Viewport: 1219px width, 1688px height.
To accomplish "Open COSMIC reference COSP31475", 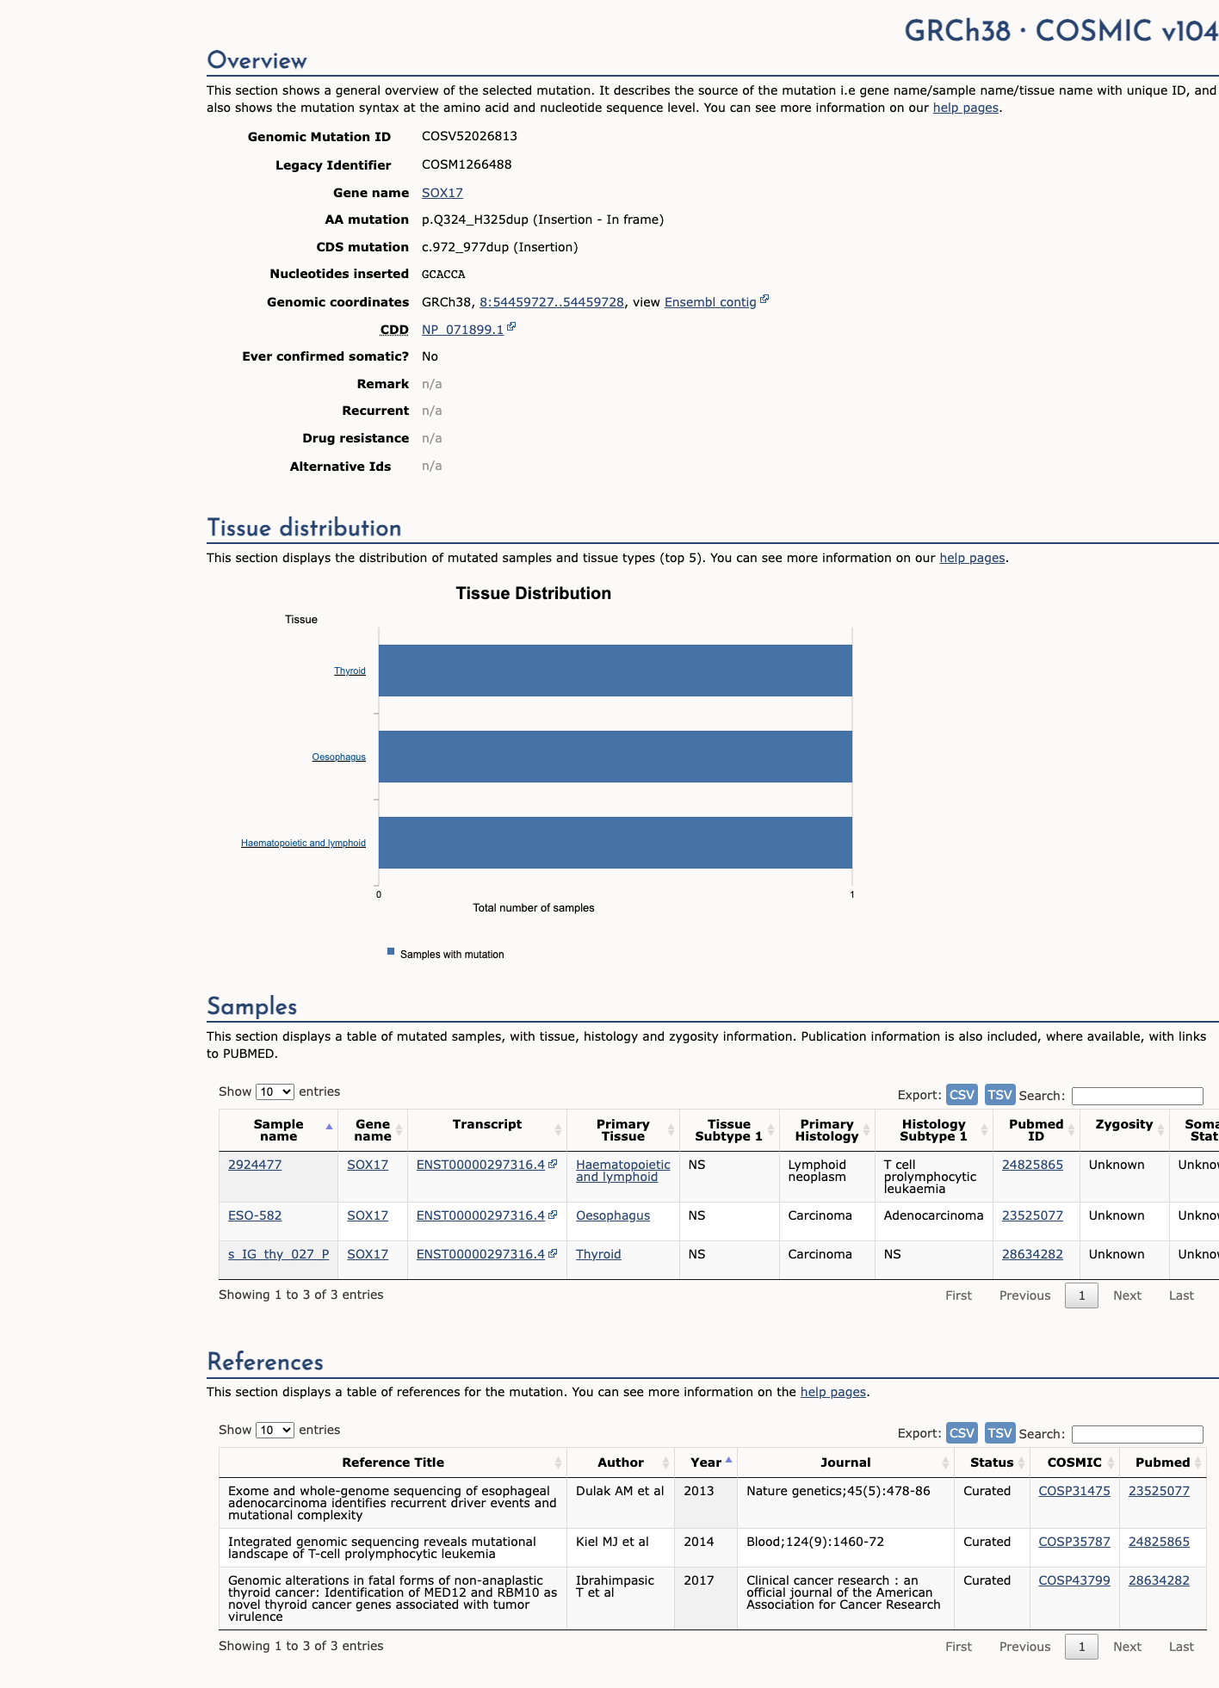I will (1074, 1491).
